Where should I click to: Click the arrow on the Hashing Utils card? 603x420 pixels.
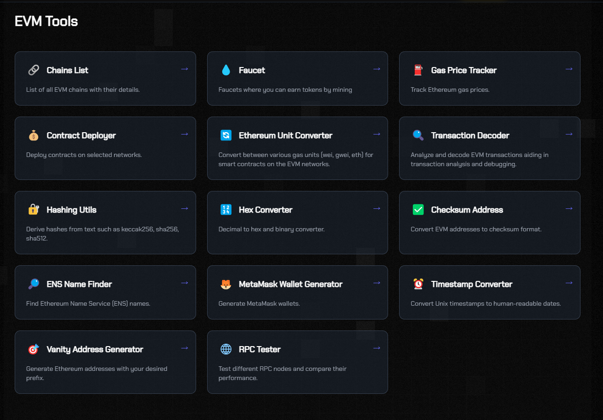185,208
